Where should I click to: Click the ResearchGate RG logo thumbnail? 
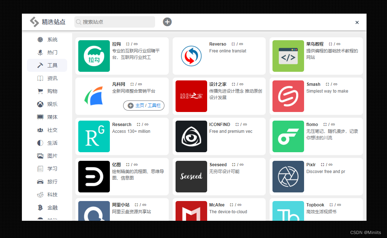tap(94, 136)
